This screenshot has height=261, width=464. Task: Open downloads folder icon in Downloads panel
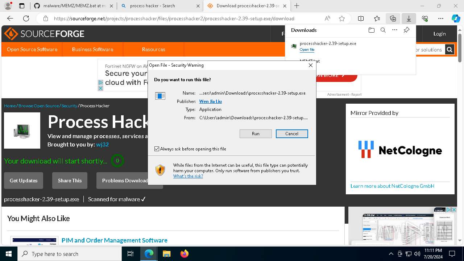(371, 30)
